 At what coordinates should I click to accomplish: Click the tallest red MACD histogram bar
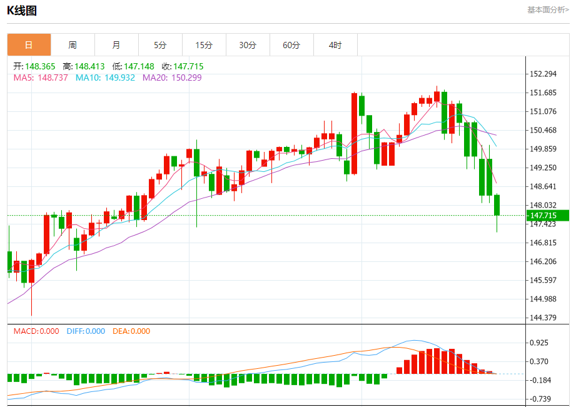click(437, 361)
